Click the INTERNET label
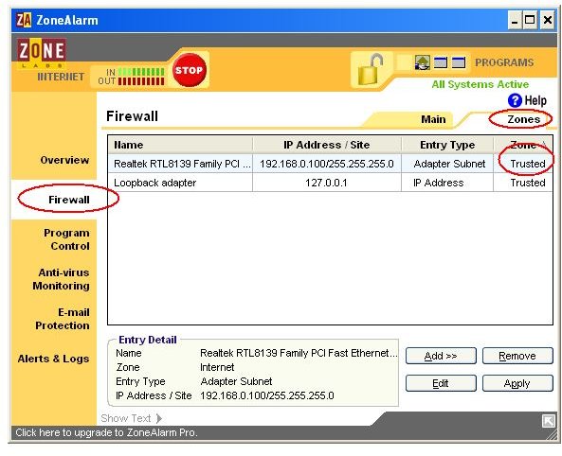 pos(61,77)
